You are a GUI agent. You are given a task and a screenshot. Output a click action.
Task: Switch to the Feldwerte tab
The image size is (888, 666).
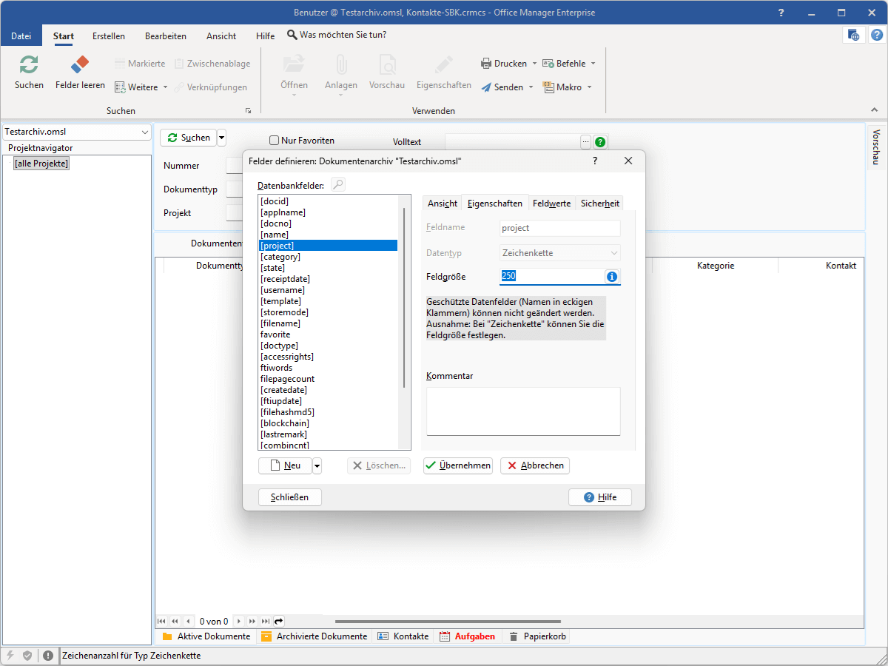click(551, 203)
